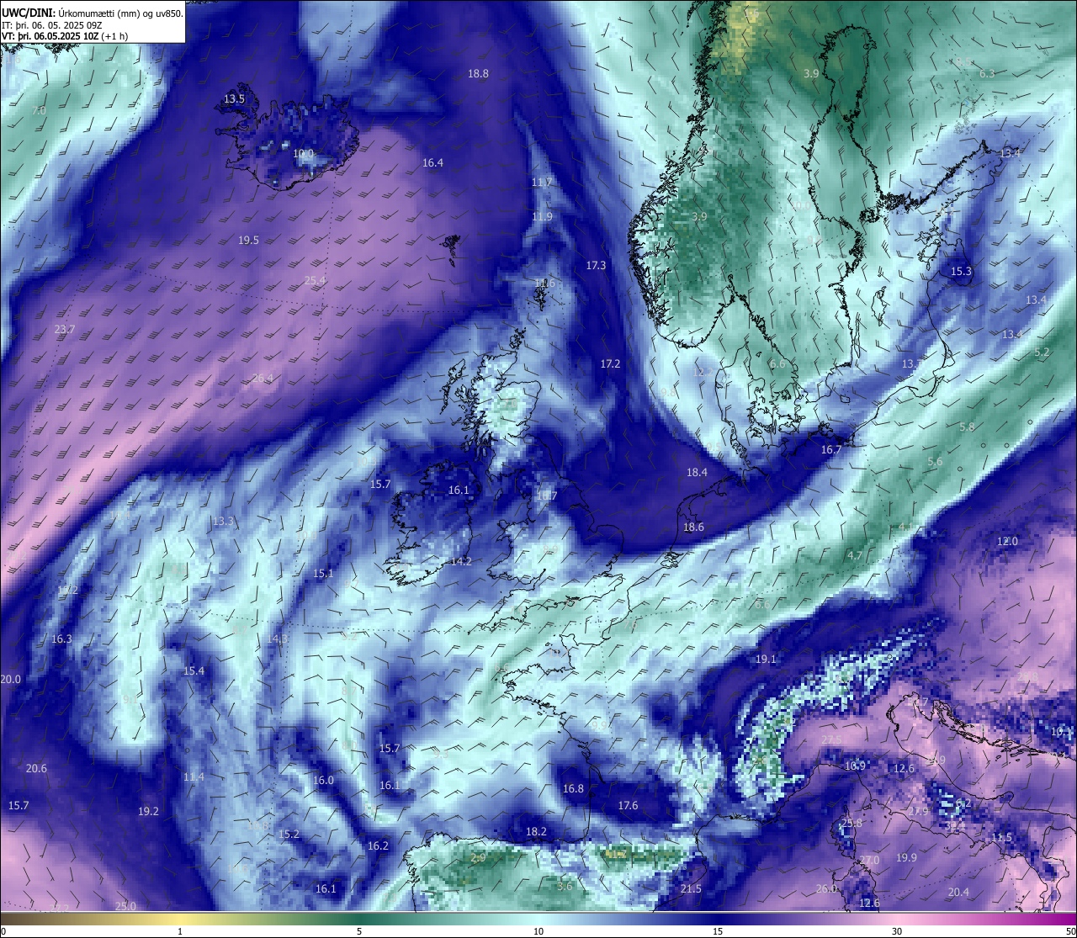Select the 21.5 value at the bottom edge

tap(691, 888)
